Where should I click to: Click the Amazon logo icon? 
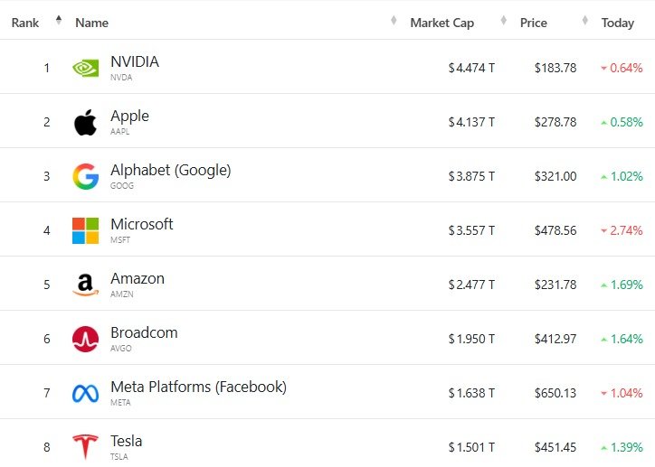coord(85,285)
